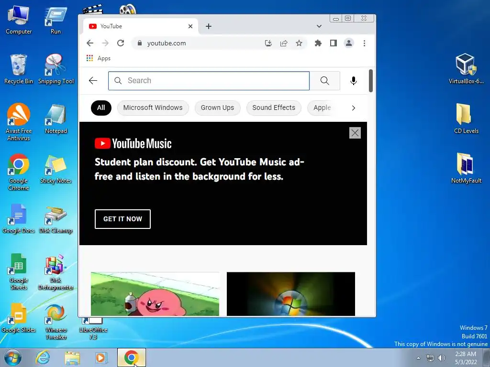Select Snipping Tool desktop shortcut
This screenshot has width=490, height=367.
[x=56, y=69]
